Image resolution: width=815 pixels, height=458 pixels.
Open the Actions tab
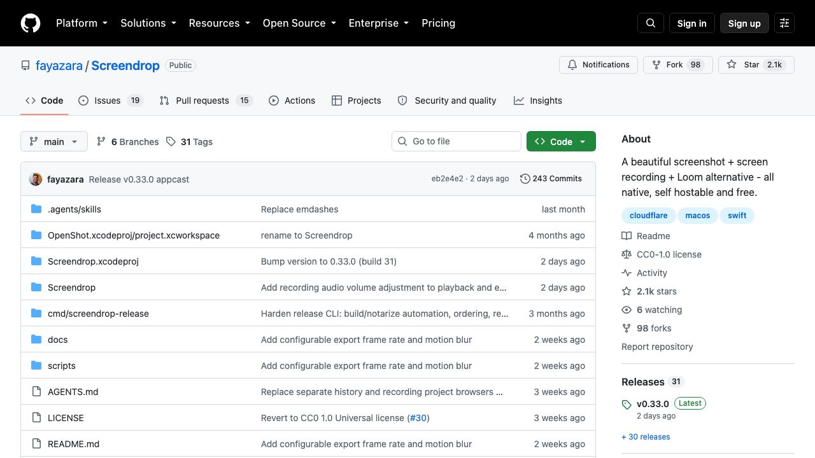tap(292, 101)
